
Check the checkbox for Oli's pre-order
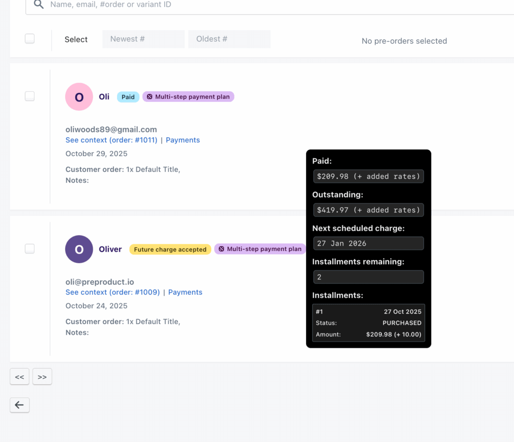pos(30,96)
